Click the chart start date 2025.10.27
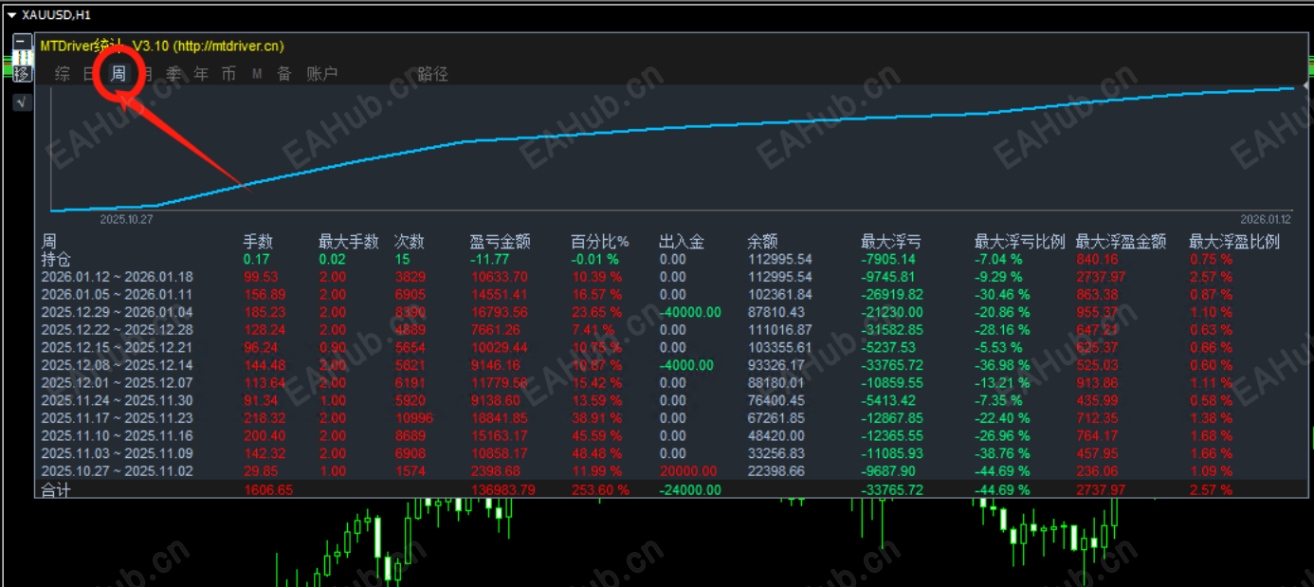 (x=126, y=218)
